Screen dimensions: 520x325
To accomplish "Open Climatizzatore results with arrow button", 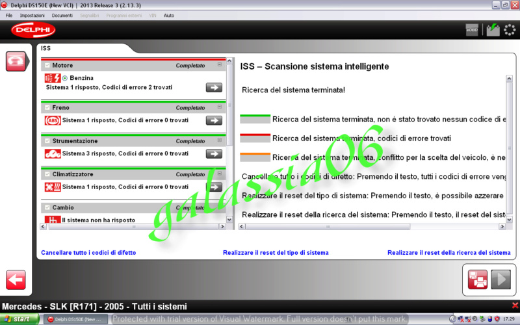I will 214,187.
